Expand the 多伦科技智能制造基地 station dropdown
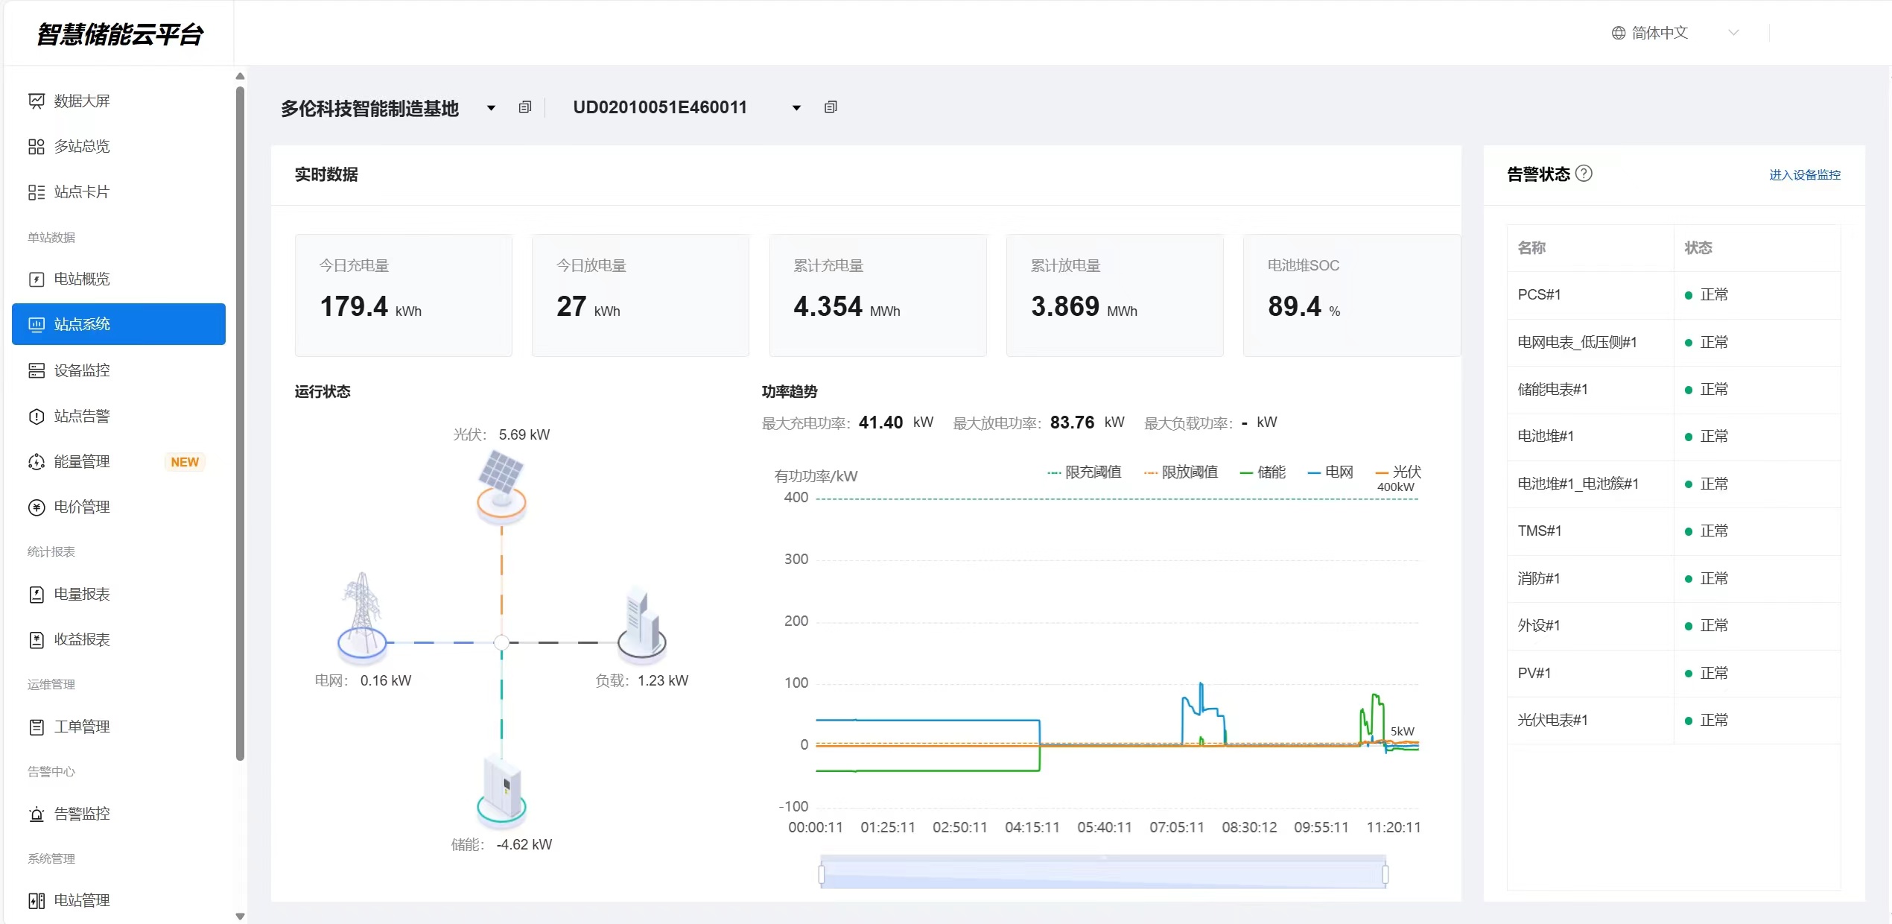This screenshot has height=924, width=1892. [491, 108]
